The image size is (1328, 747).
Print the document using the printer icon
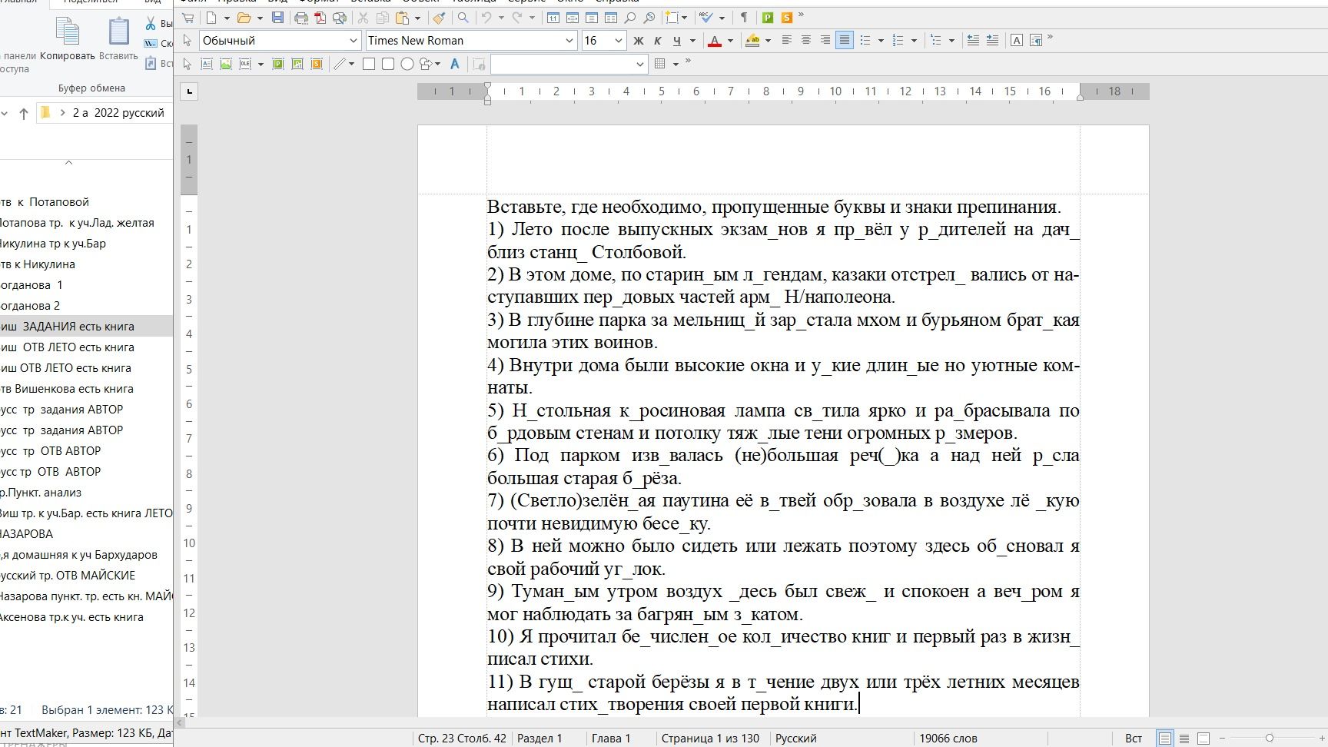pos(301,18)
